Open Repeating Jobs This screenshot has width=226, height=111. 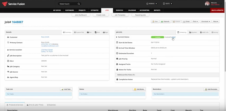140,15
